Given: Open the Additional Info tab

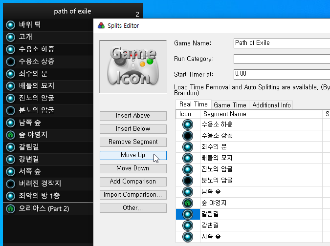Looking at the screenshot, I should [271, 105].
